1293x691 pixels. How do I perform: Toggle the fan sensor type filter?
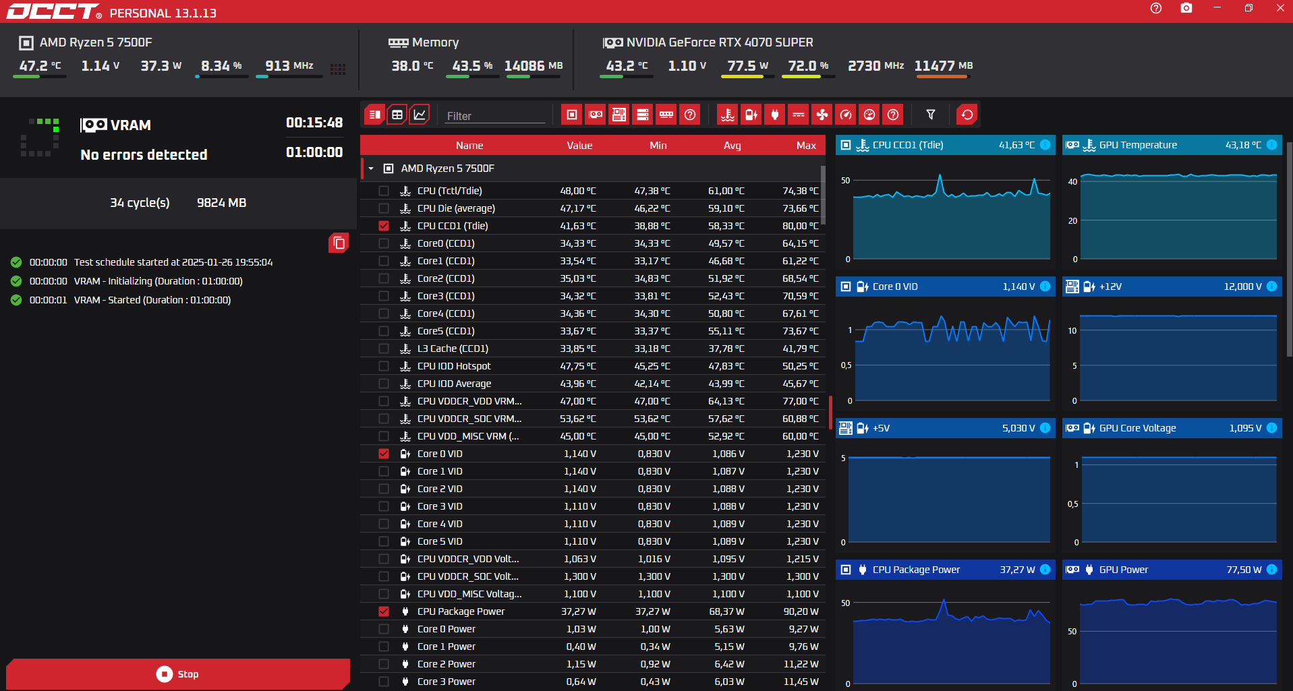(x=822, y=115)
